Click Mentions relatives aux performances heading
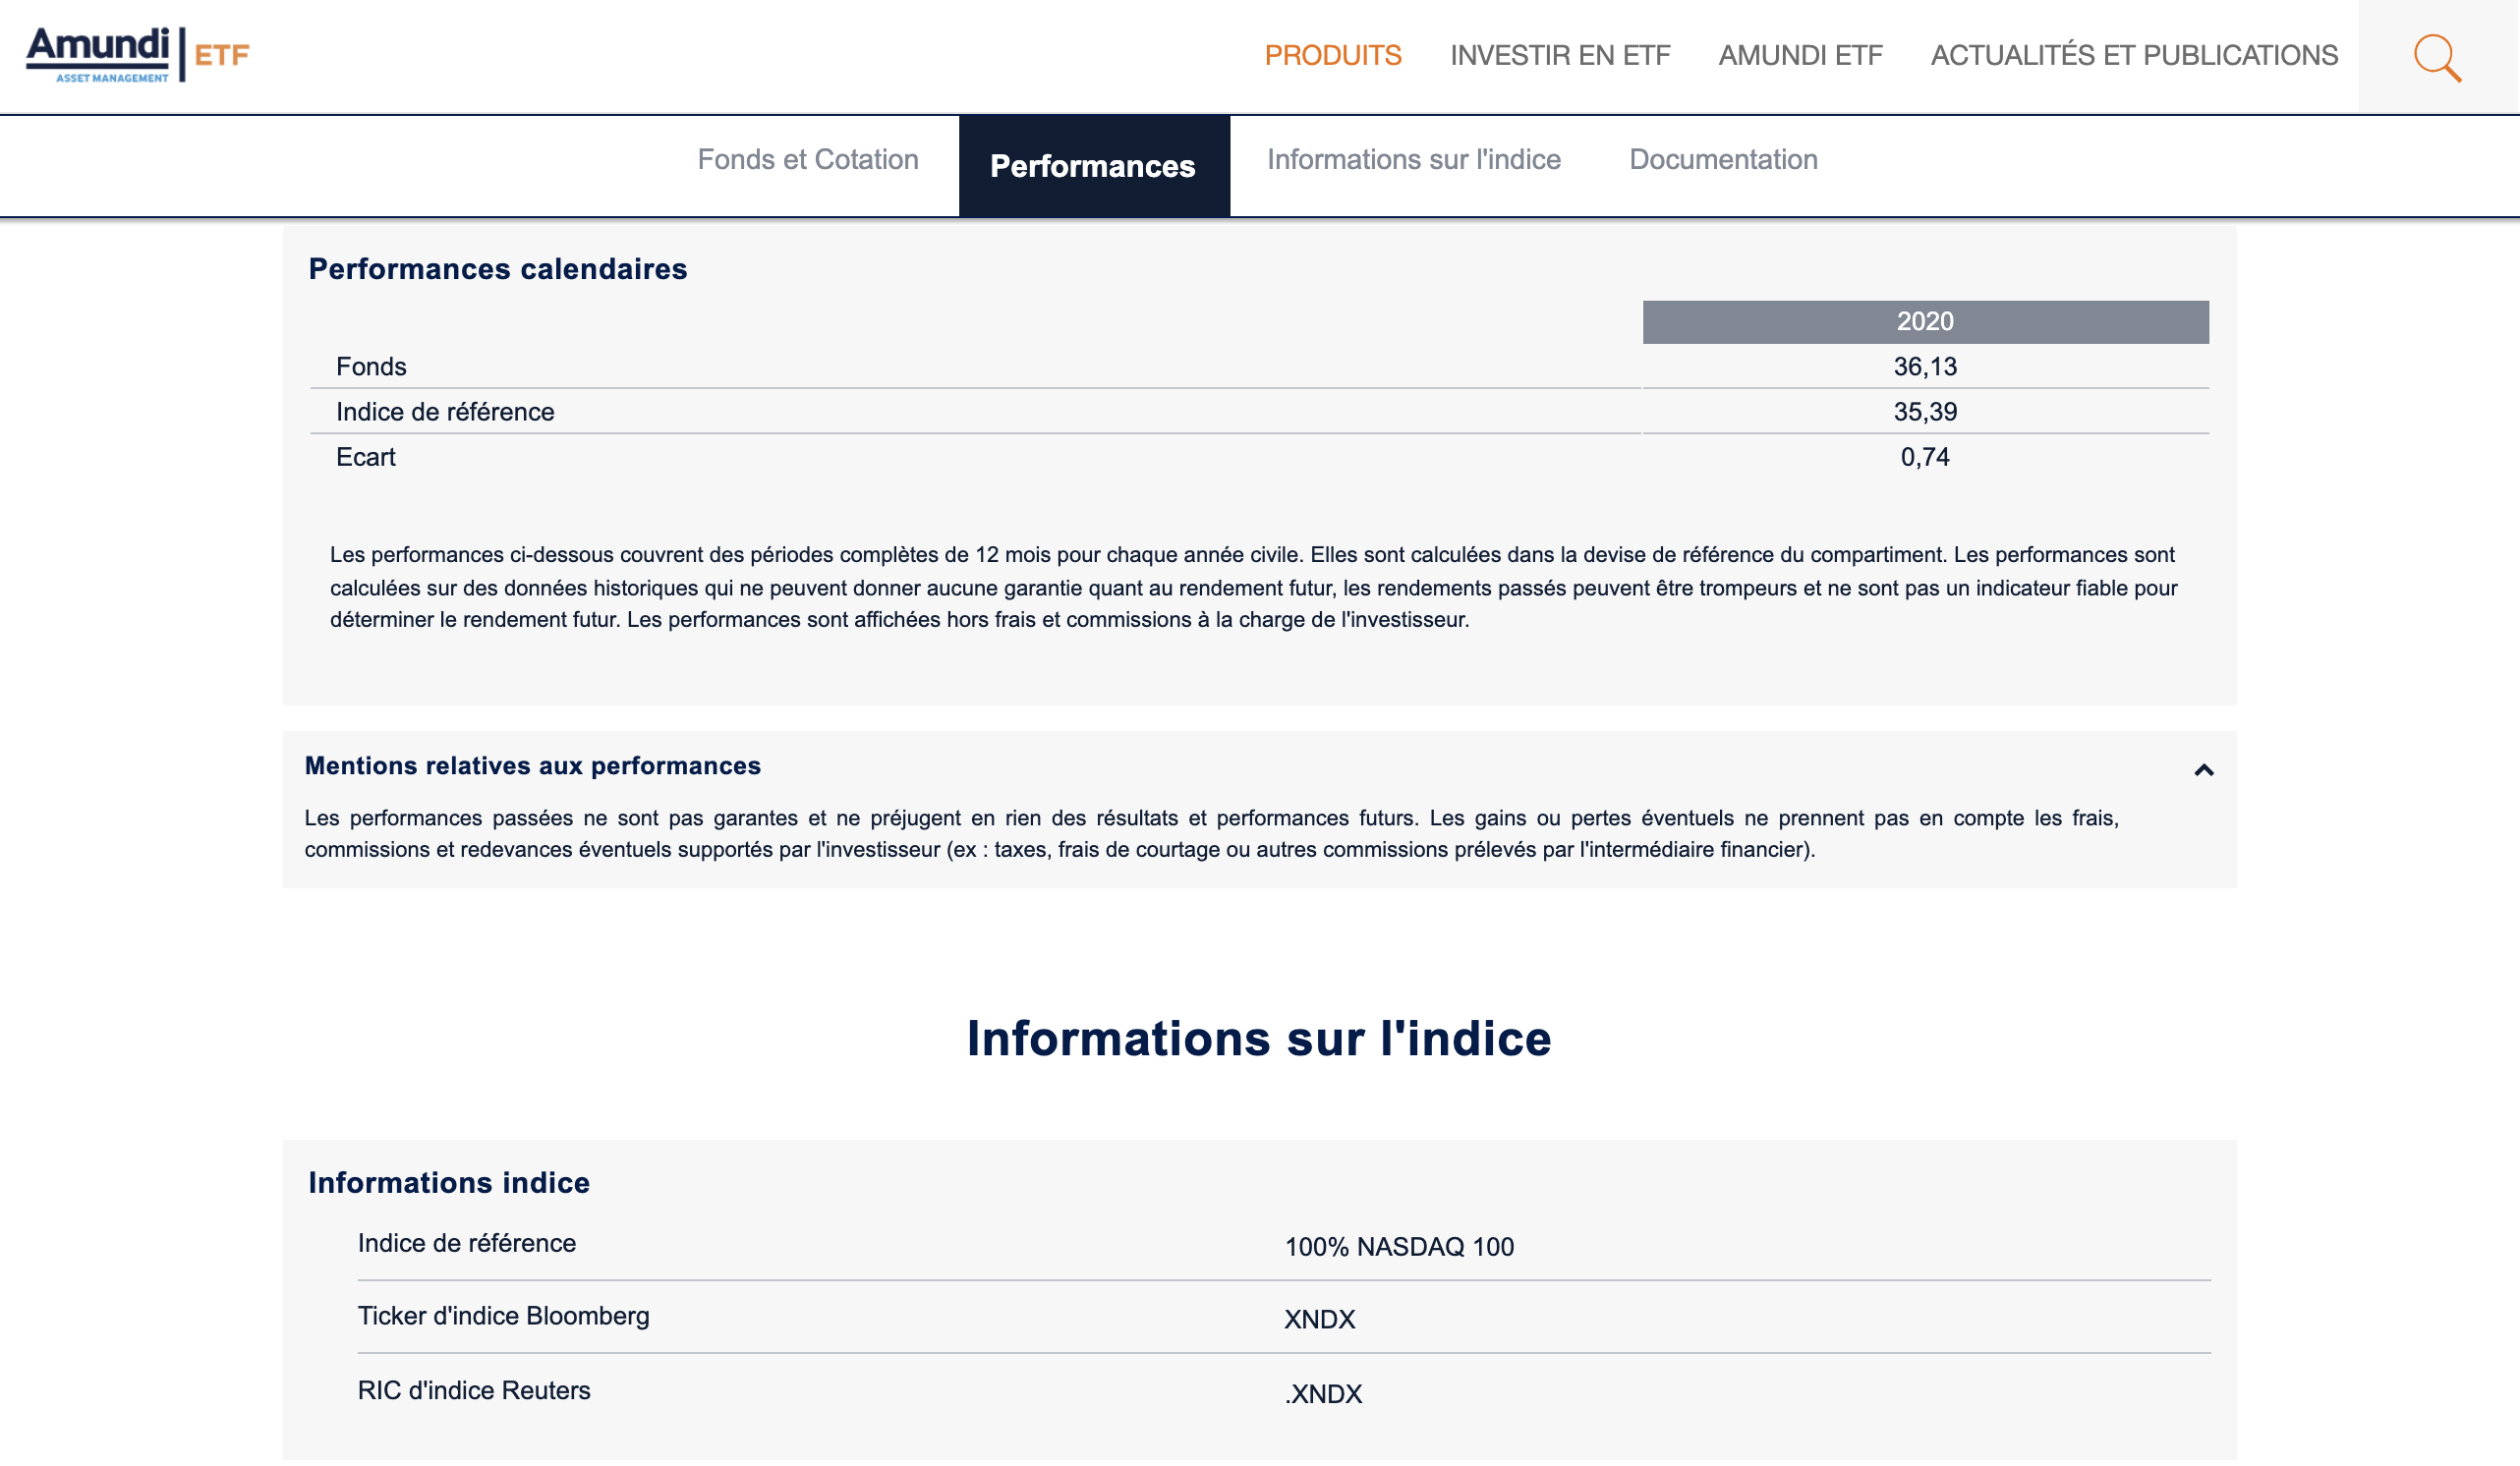The image size is (2520, 1466). [533, 766]
